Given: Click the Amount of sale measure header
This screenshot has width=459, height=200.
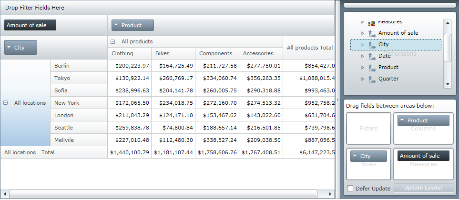Looking at the screenshot, I should pos(30,25).
